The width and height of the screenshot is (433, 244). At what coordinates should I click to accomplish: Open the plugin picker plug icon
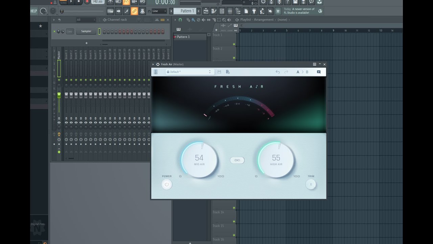coord(254,11)
